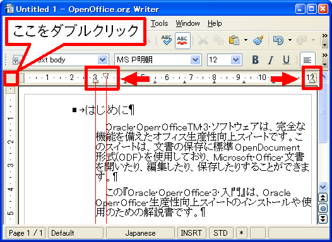Image resolution: width=332 pixels, height=242 pixels.
Task: Click the Undo arrow icon
Action: pos(278,40)
